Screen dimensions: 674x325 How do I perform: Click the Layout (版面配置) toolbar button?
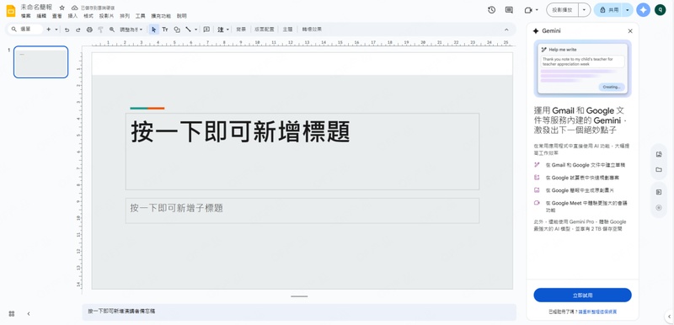pyautogui.click(x=264, y=29)
